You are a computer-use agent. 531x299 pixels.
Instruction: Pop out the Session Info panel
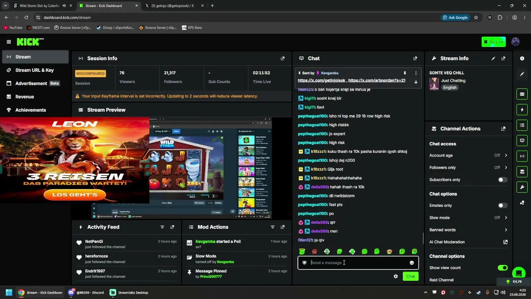click(283, 59)
